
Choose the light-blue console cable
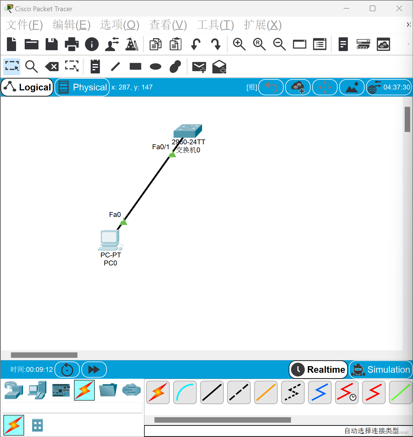click(x=185, y=392)
